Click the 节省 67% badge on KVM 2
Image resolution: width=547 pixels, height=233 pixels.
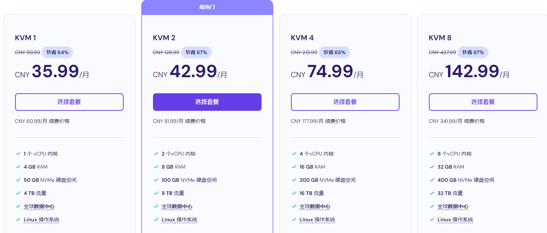(x=196, y=52)
